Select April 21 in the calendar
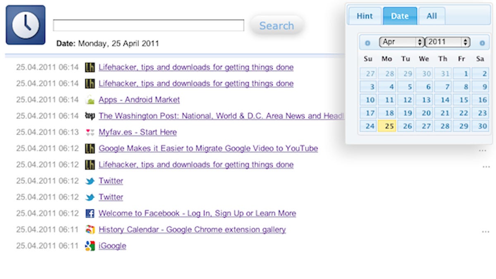The width and height of the screenshot is (496, 279). 443,113
